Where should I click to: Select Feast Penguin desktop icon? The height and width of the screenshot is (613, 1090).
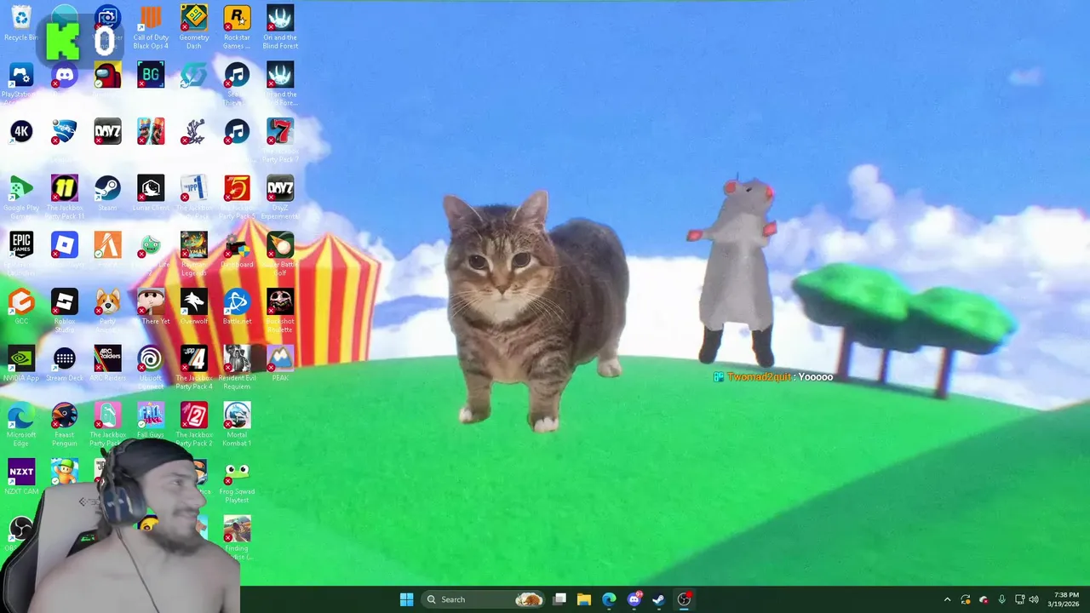(65, 424)
